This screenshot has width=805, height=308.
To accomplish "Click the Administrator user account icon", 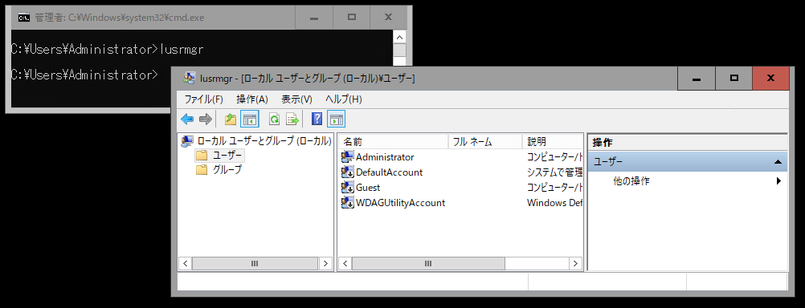I will (348, 157).
